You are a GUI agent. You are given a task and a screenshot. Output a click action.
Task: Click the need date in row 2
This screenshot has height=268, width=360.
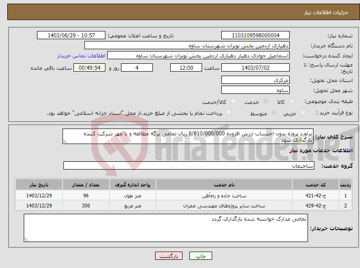coord(39,206)
